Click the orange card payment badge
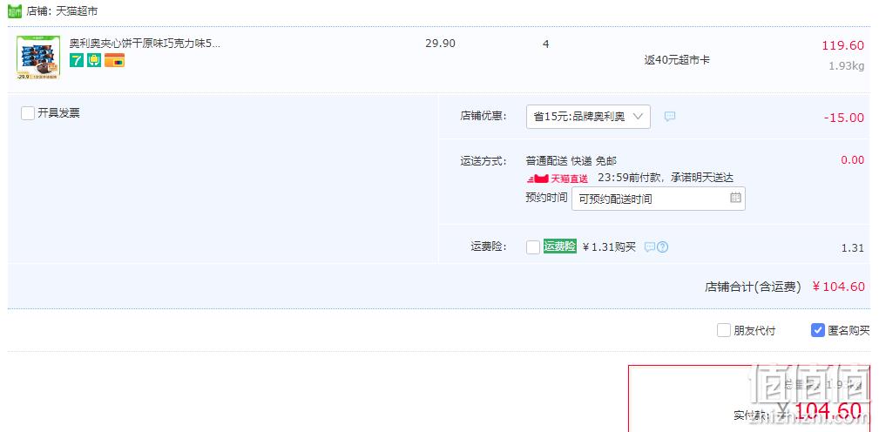879x432 pixels. pyautogui.click(x=114, y=60)
